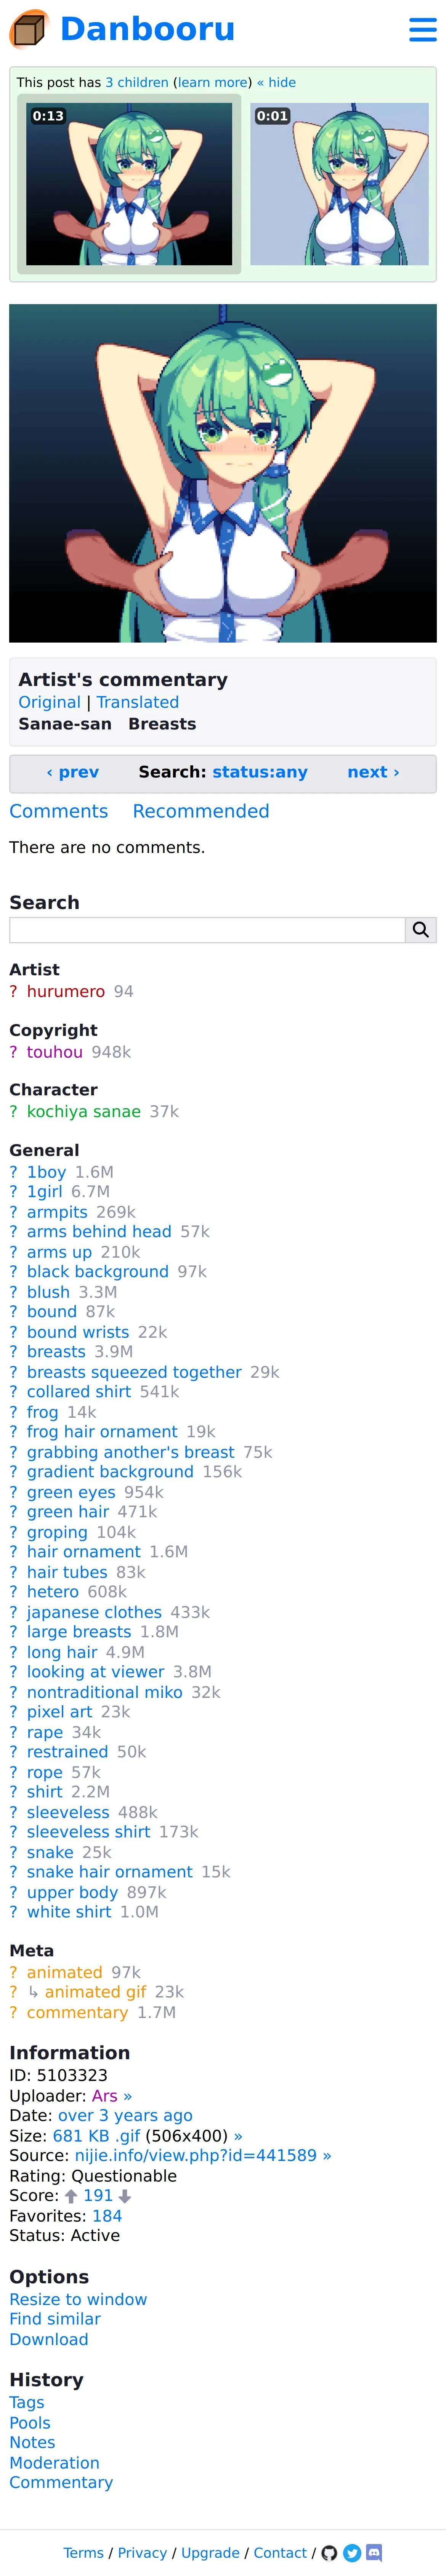Open the Comments tab
This screenshot has width=446, height=2576.
click(x=58, y=811)
